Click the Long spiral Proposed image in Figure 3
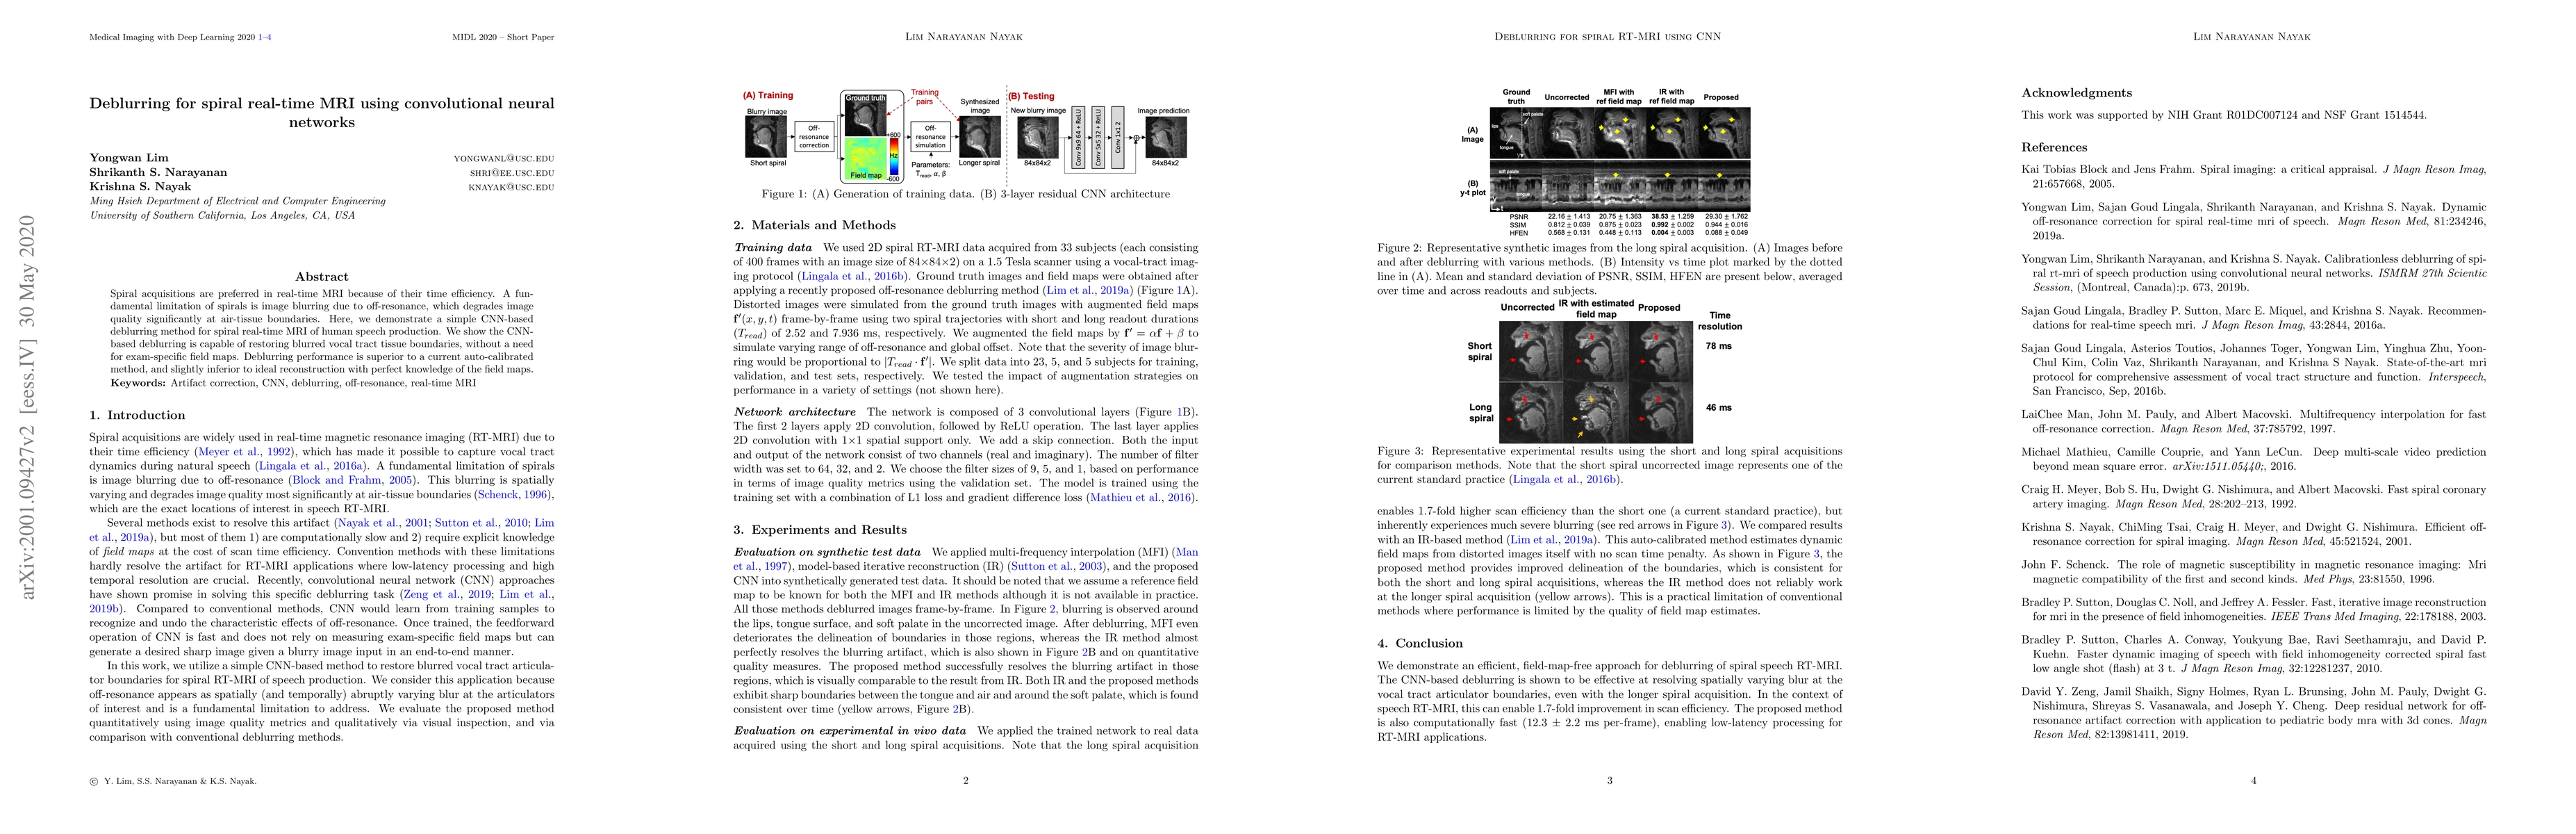This screenshot has width=2576, height=834. click(x=1660, y=414)
